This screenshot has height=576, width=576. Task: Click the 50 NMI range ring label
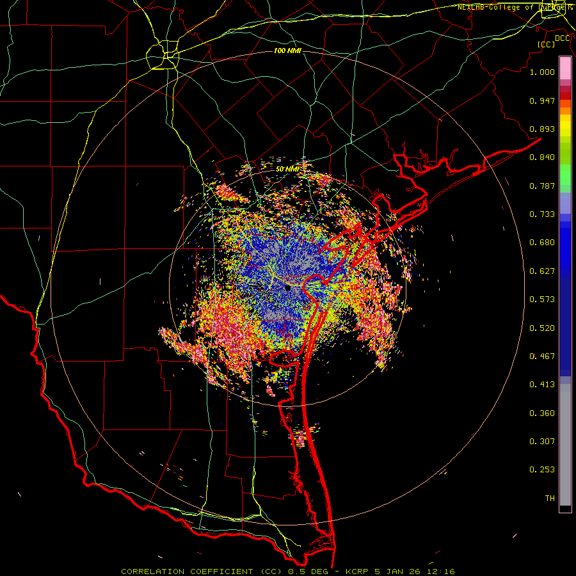point(287,169)
